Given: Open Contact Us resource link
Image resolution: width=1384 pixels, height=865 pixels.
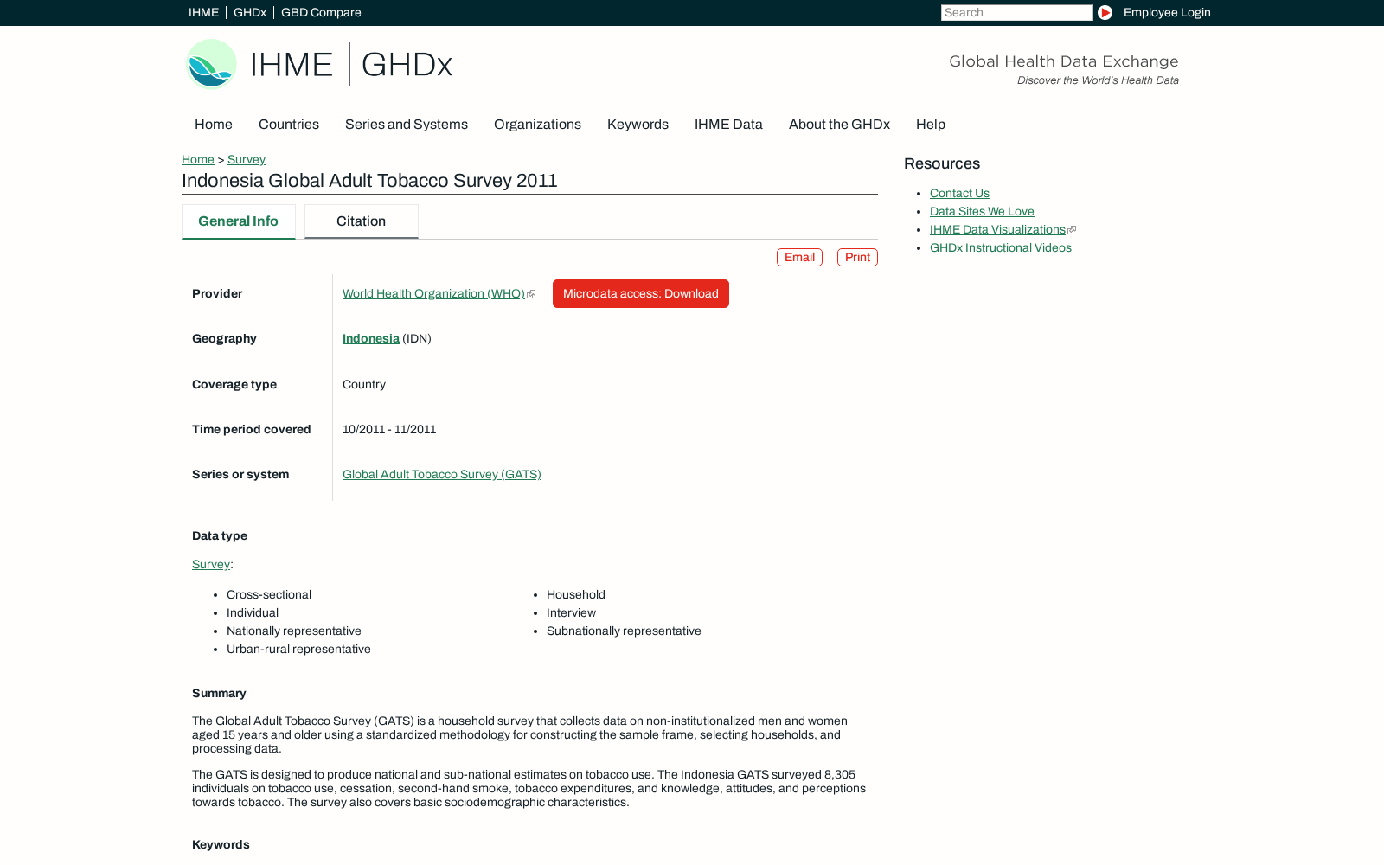Looking at the screenshot, I should pos(959,194).
